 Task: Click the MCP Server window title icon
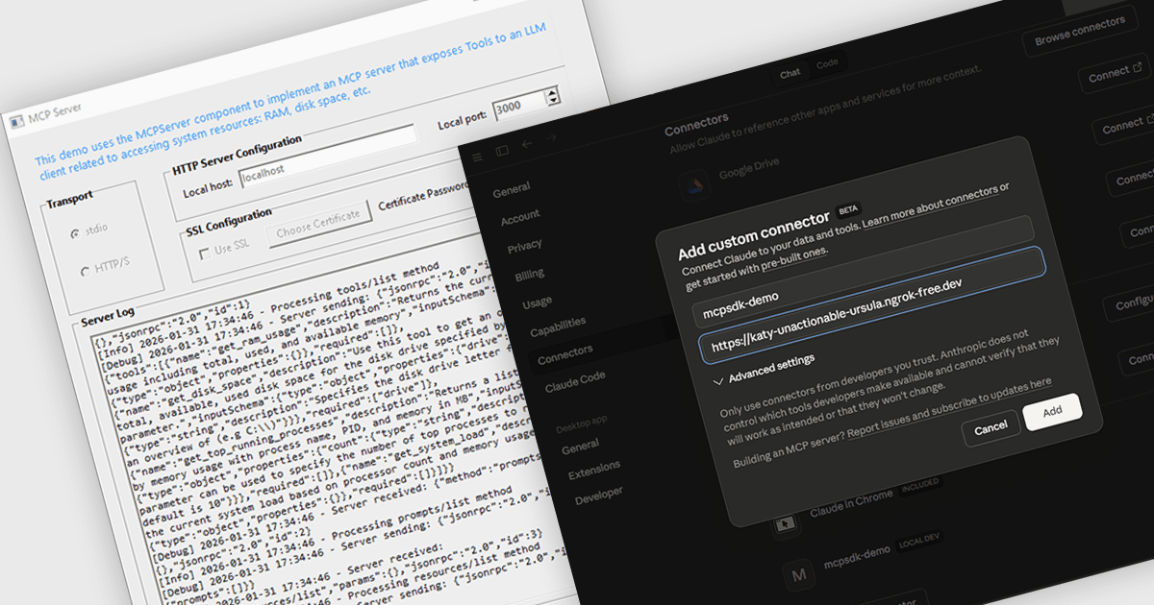[15, 121]
